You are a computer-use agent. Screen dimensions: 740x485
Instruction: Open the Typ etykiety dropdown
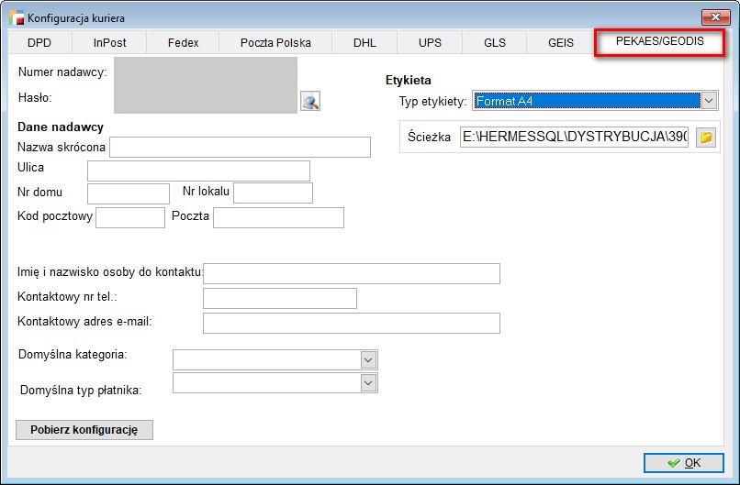coord(708,101)
